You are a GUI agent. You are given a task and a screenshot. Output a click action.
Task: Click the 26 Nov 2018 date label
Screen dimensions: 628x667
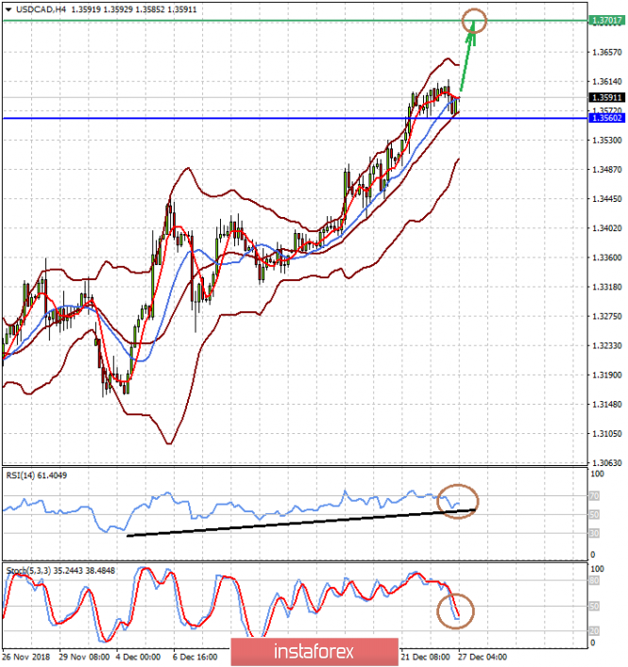26,655
